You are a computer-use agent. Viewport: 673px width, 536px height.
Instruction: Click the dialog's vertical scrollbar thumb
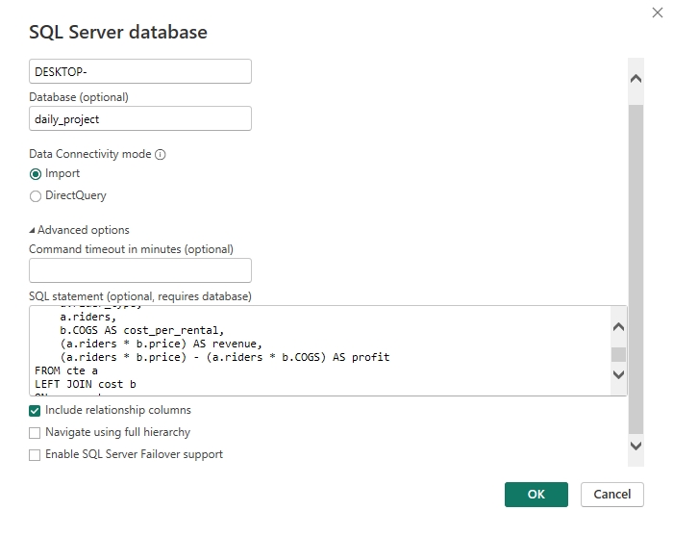point(636,269)
